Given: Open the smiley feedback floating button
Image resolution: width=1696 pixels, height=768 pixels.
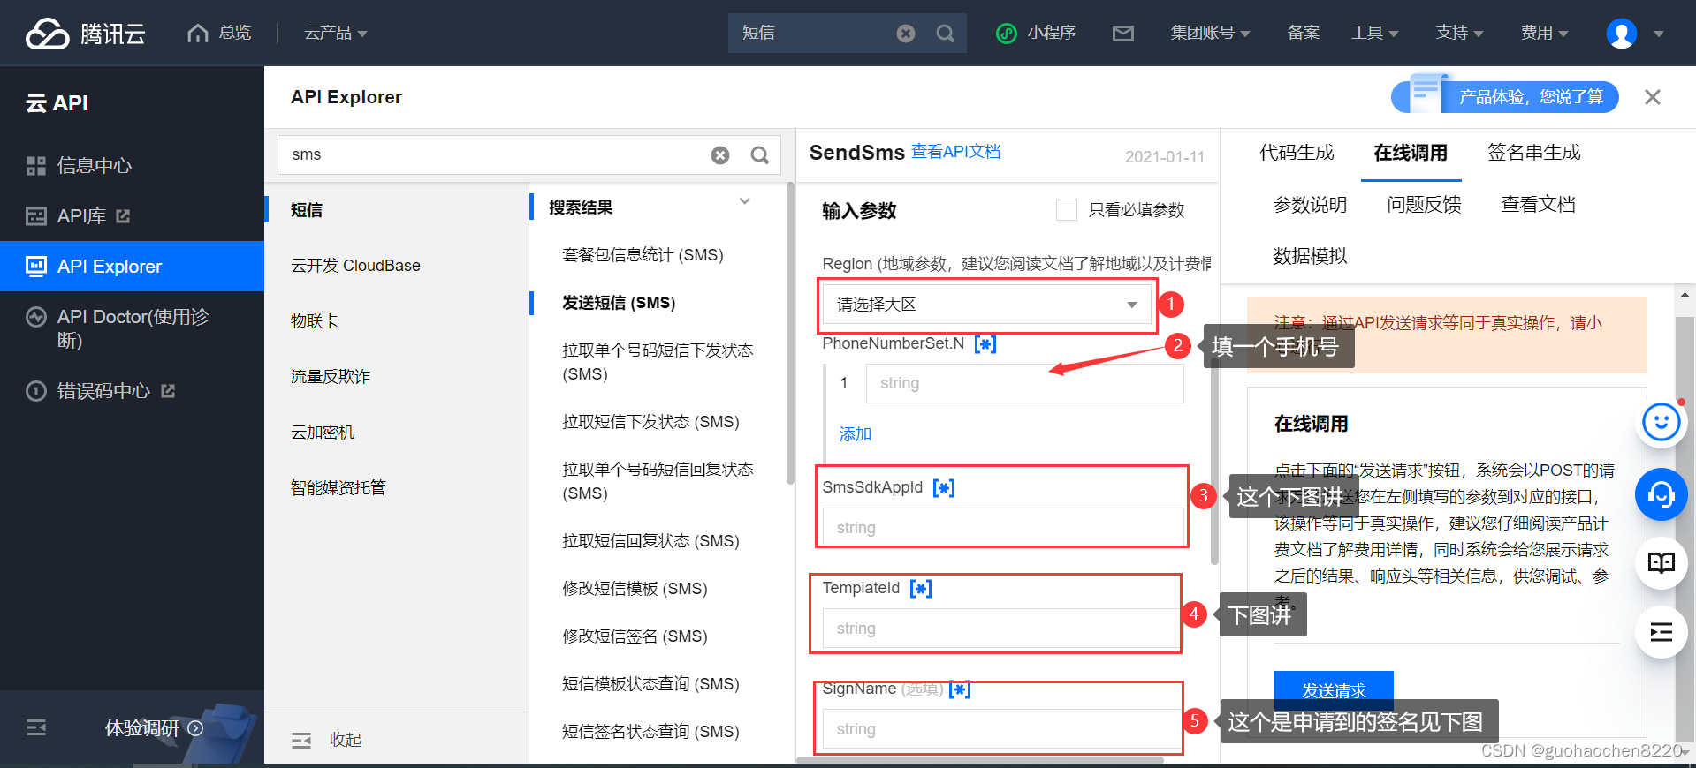Looking at the screenshot, I should 1661,422.
